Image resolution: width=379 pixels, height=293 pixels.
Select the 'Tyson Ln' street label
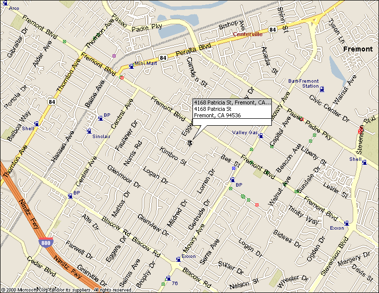click(x=336, y=31)
